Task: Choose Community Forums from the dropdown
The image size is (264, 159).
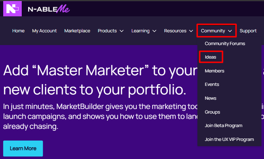Action: tap(225, 44)
